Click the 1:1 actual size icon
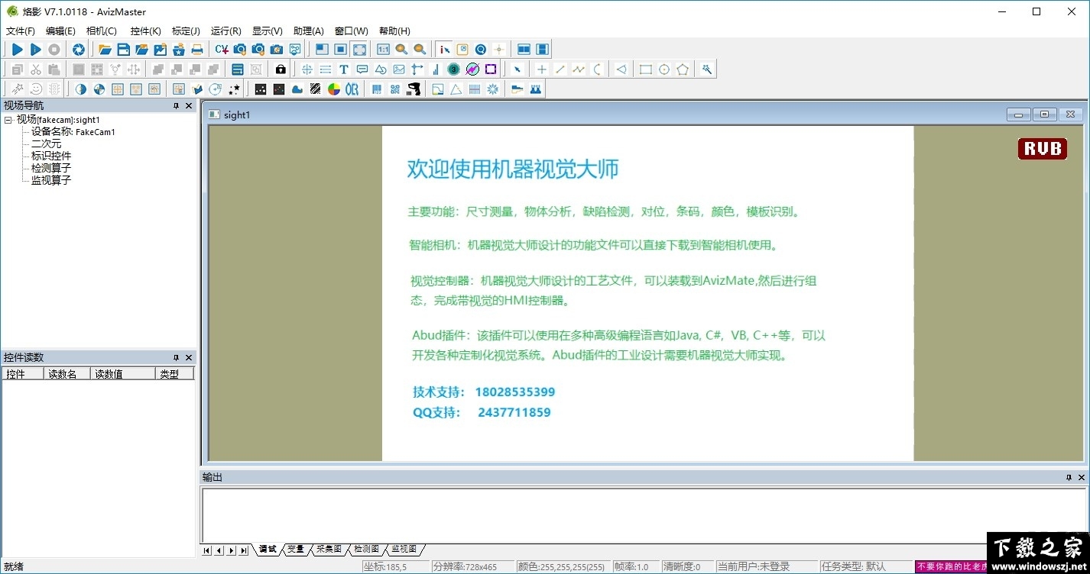The image size is (1090, 574). (383, 50)
